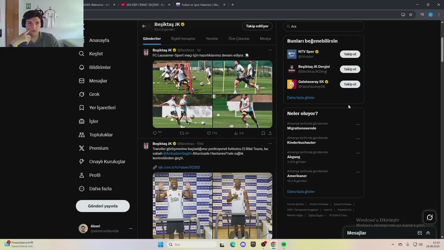The height and width of the screenshot is (250, 444).
Task: Open Gizlilik Politikası footer link
Action: point(319,204)
